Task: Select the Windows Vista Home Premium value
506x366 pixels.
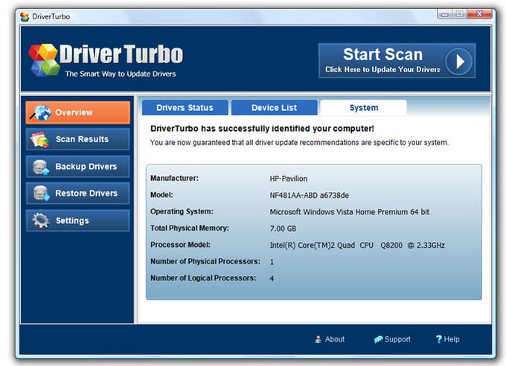Action: [x=350, y=212]
